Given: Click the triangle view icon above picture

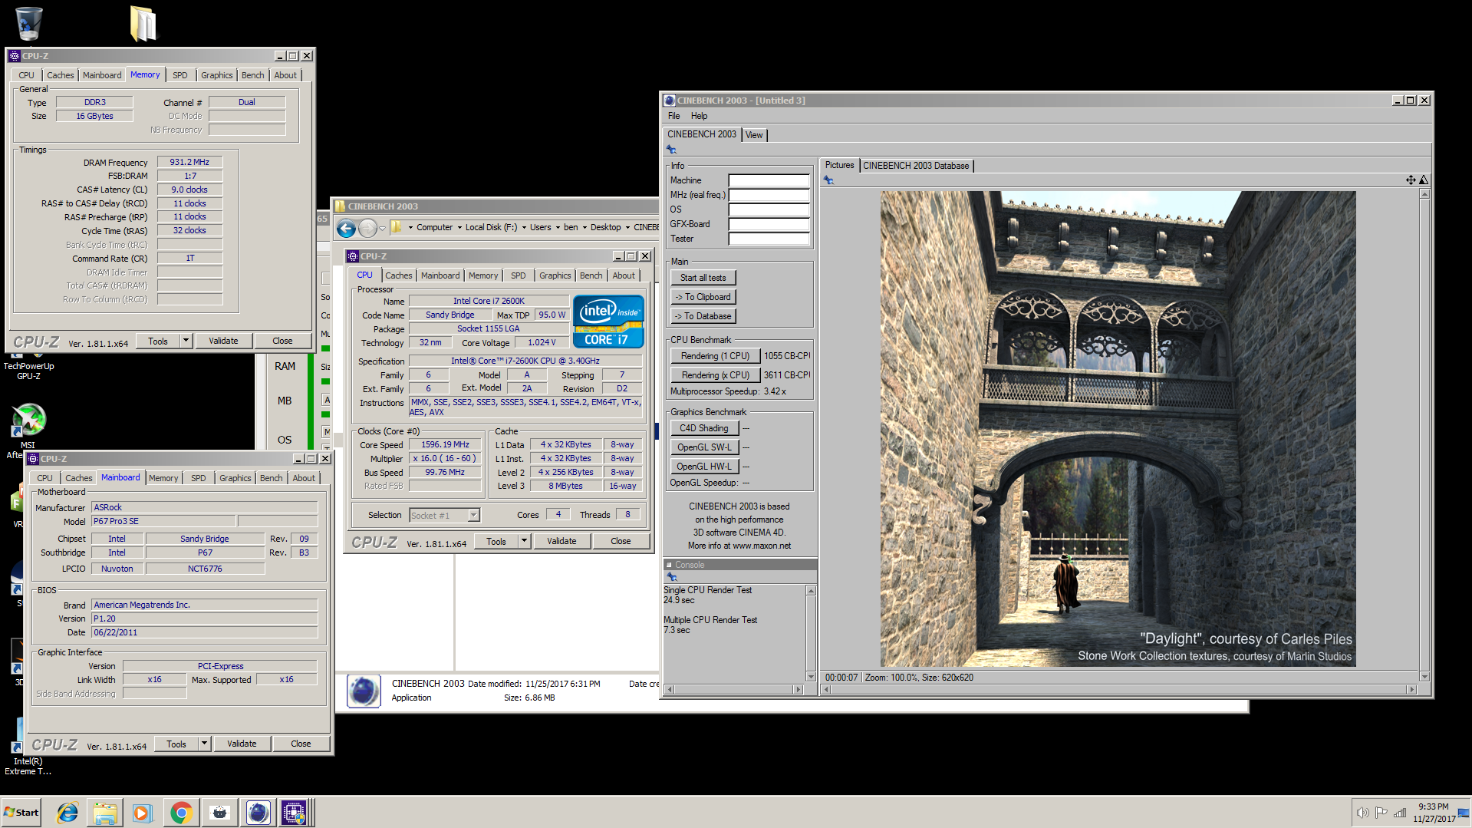Looking at the screenshot, I should click(x=1424, y=180).
